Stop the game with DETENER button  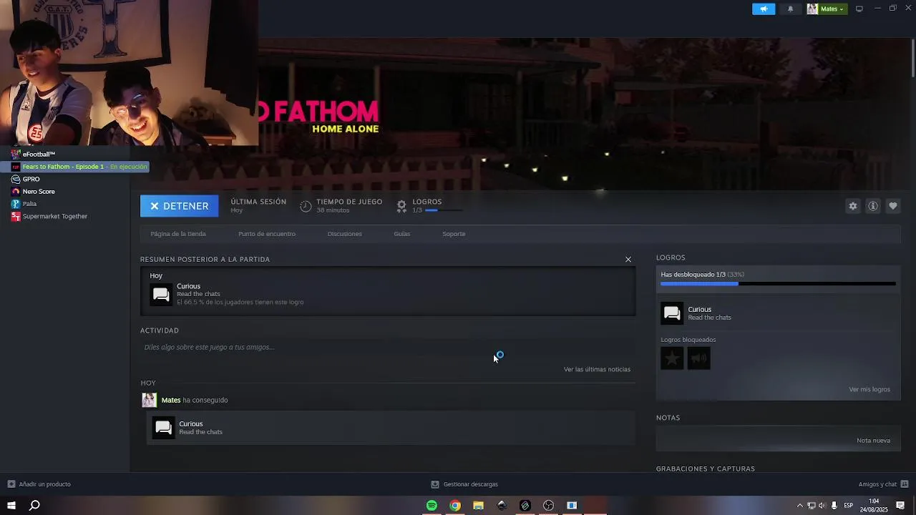click(x=179, y=206)
